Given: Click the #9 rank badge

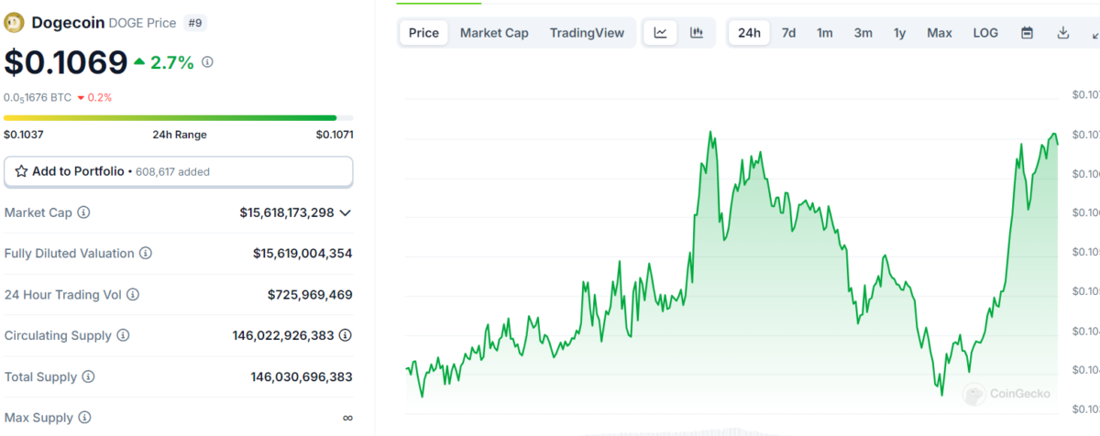Looking at the screenshot, I should click(x=195, y=23).
